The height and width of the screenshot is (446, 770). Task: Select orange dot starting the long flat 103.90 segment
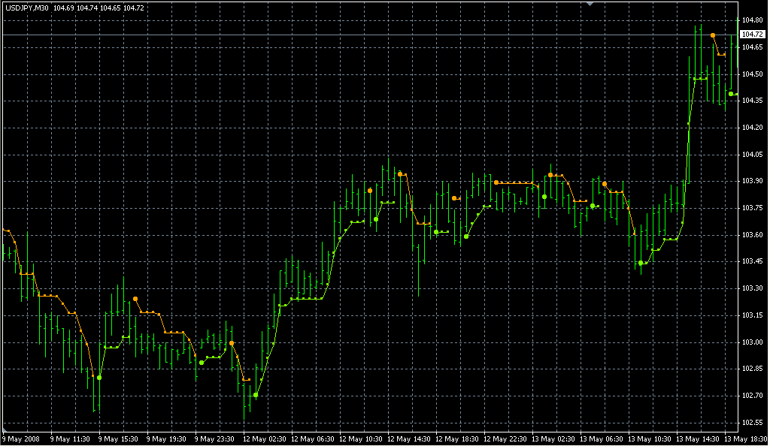coord(496,182)
